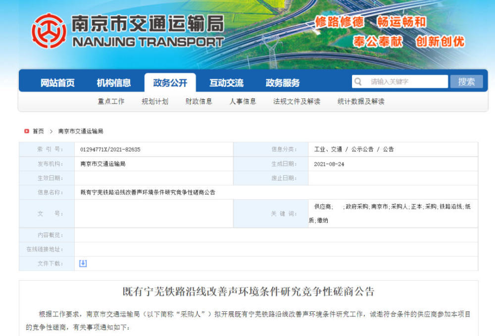
Task: Click the NANJING TRANSPORT English title
Action: pos(148,42)
